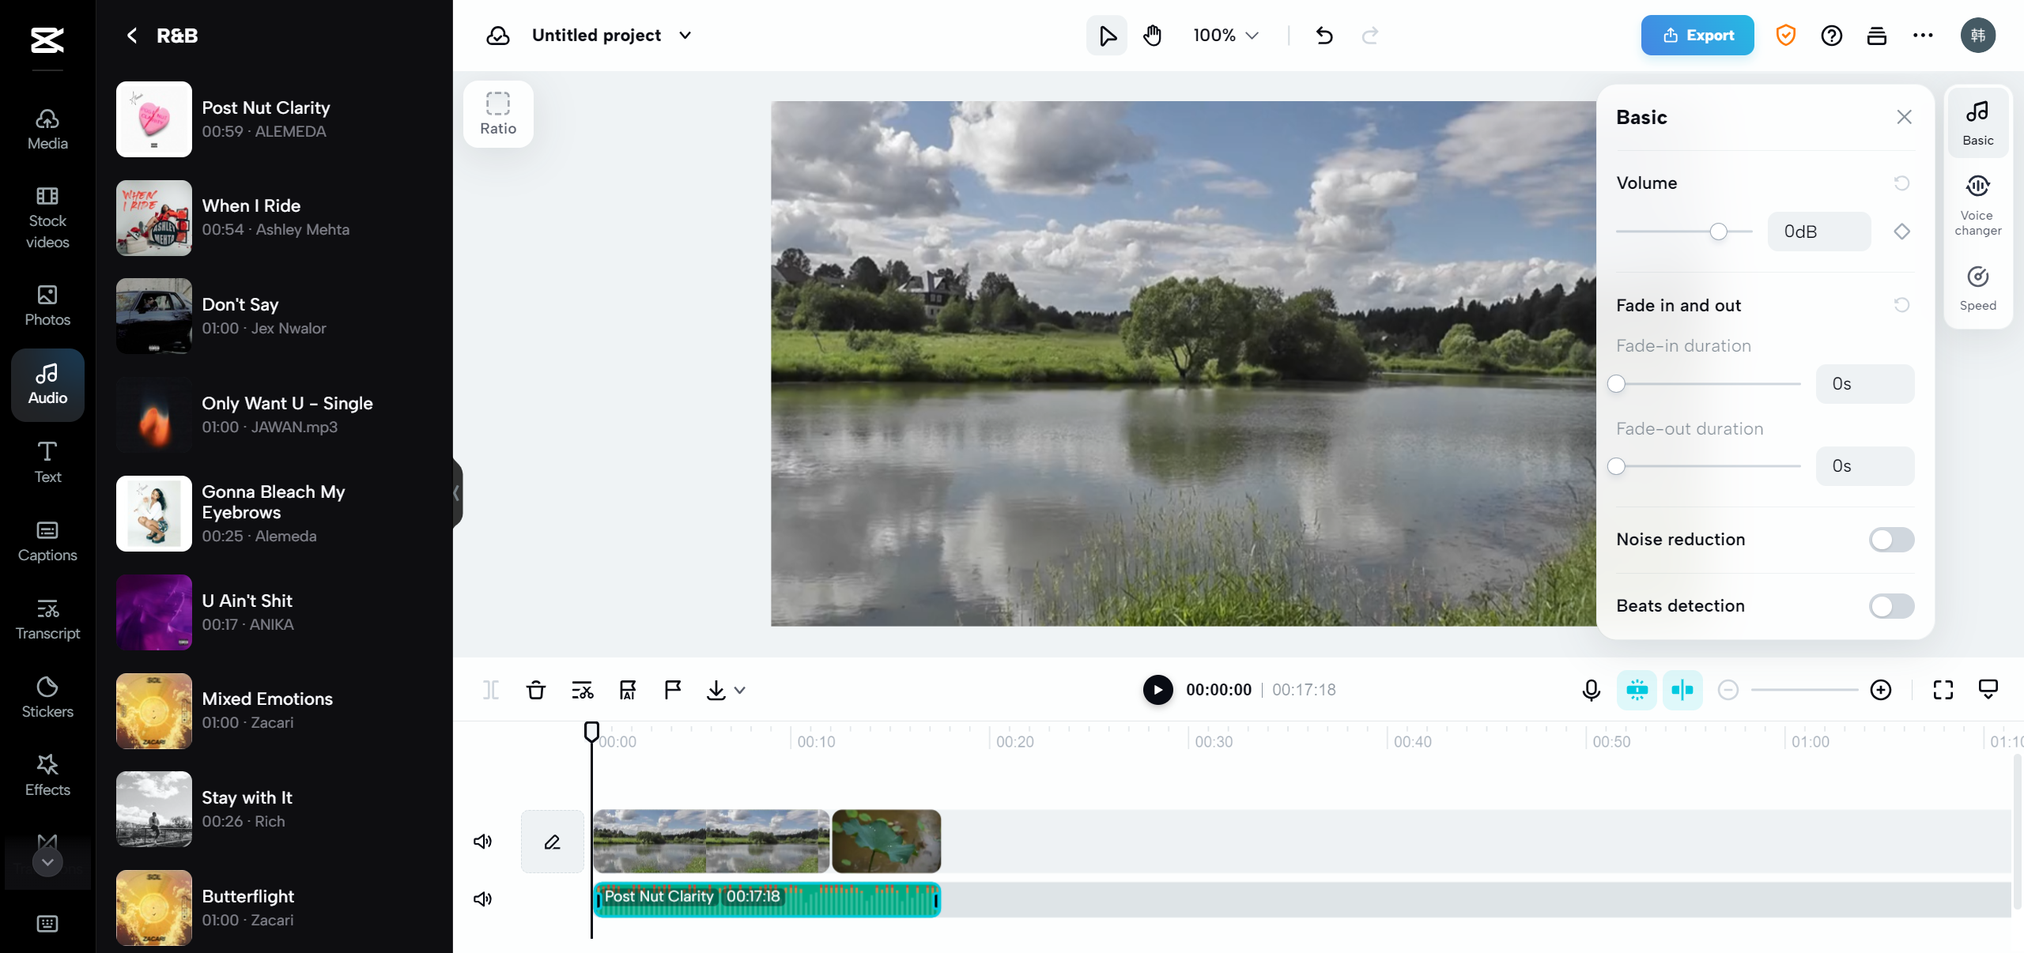
Task: Open the download options chevron in timeline toolbar
Action: [x=740, y=690]
